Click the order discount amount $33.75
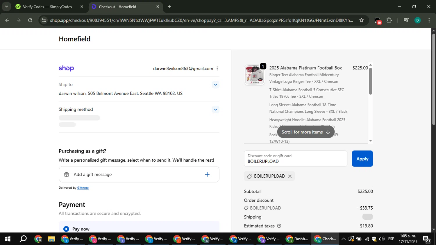 [364, 208]
